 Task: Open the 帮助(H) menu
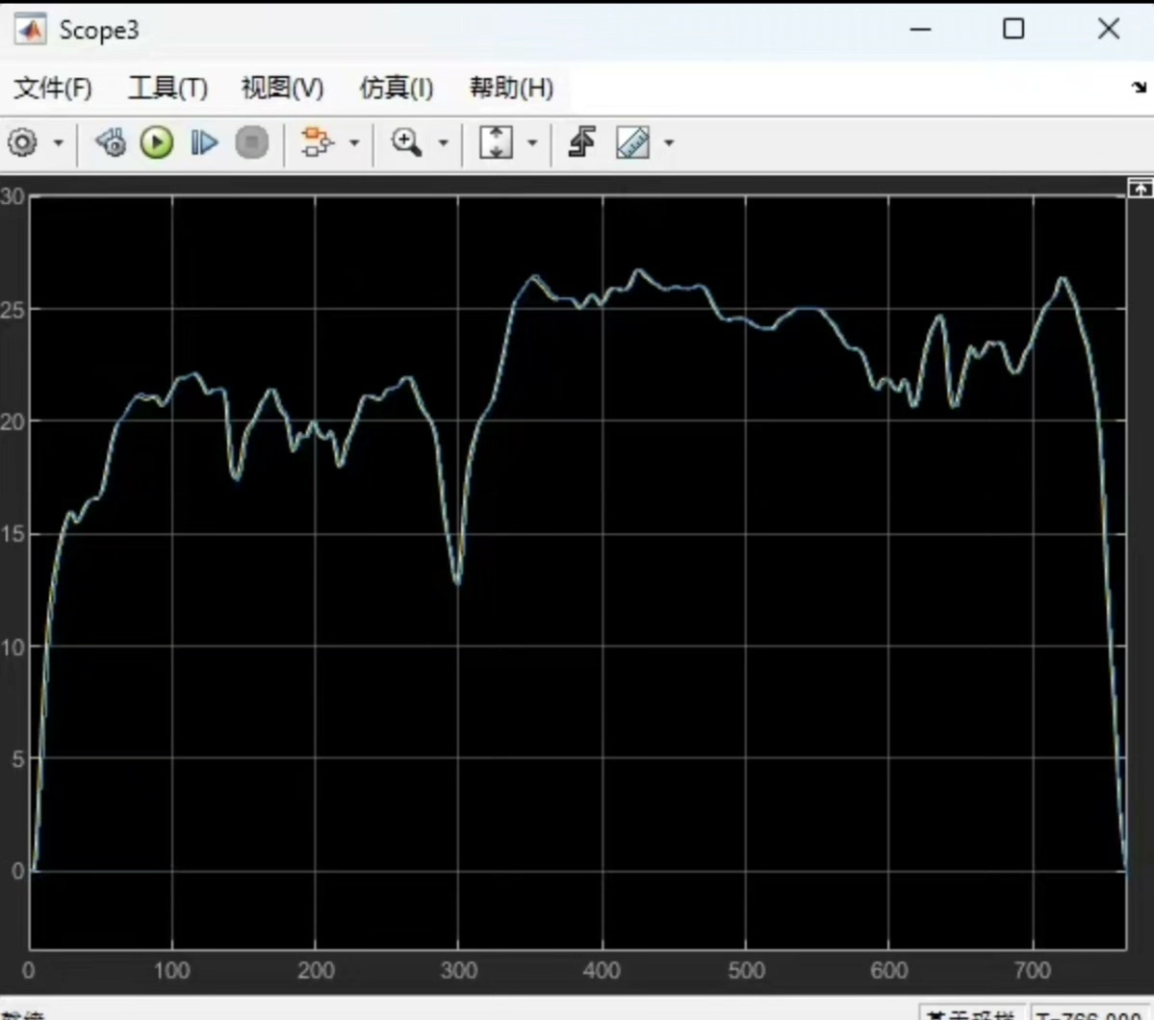(x=511, y=88)
